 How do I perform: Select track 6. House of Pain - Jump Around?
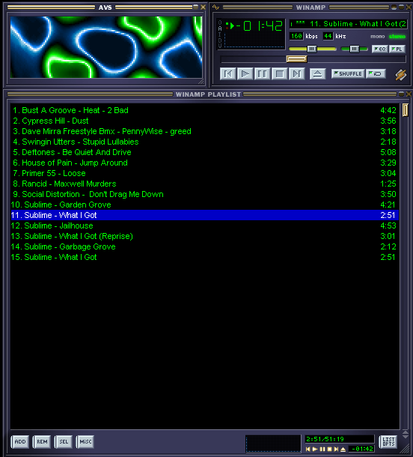coord(204,163)
